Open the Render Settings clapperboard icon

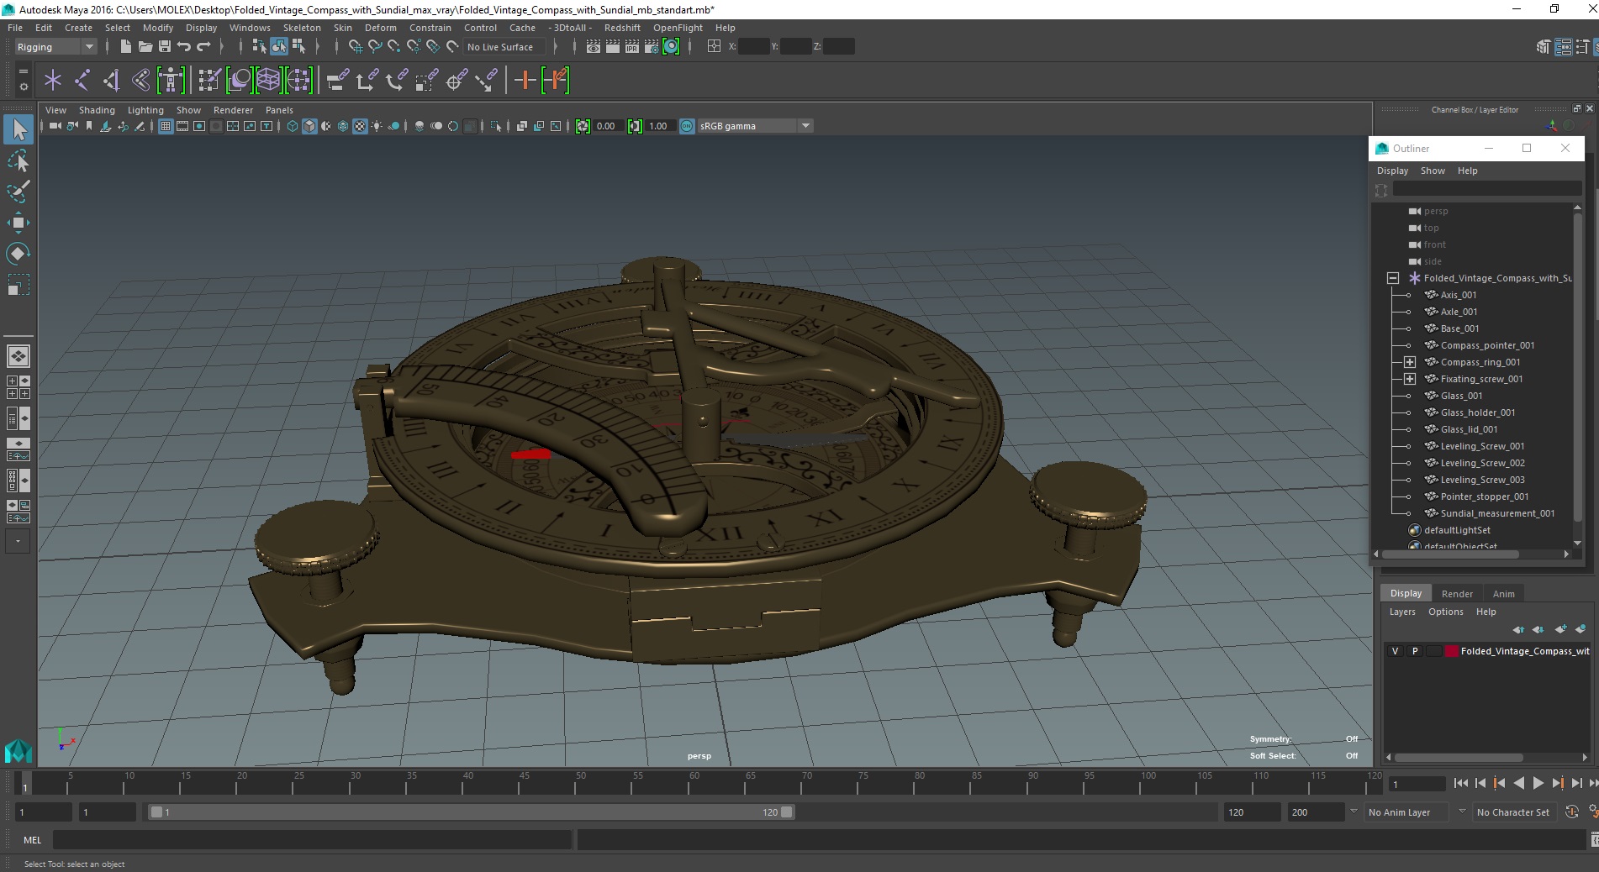652,47
